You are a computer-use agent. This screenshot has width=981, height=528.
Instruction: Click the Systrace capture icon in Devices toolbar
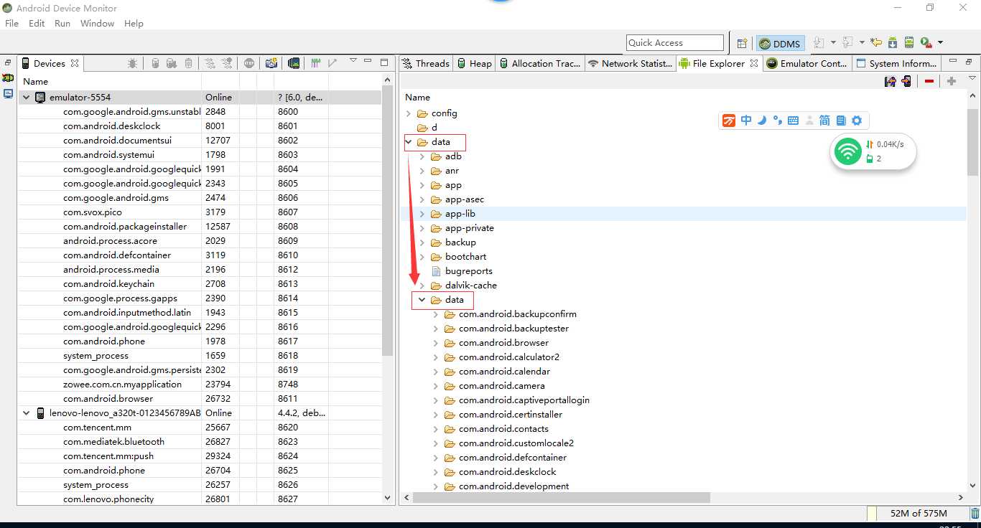pyautogui.click(x=315, y=63)
